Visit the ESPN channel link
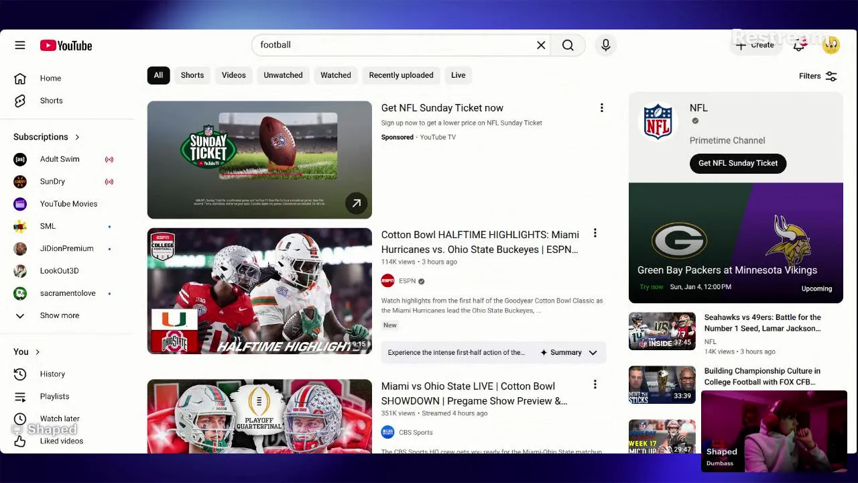 408,281
